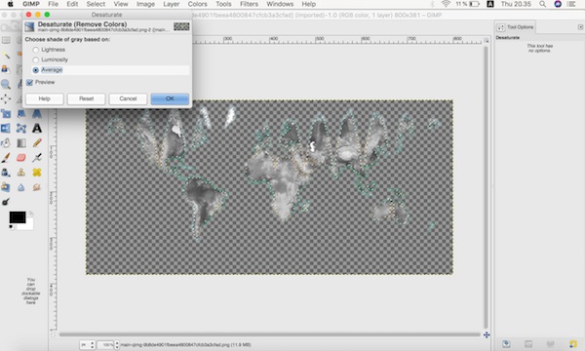
Task: Click Help in Desaturate dialog
Action: point(45,98)
